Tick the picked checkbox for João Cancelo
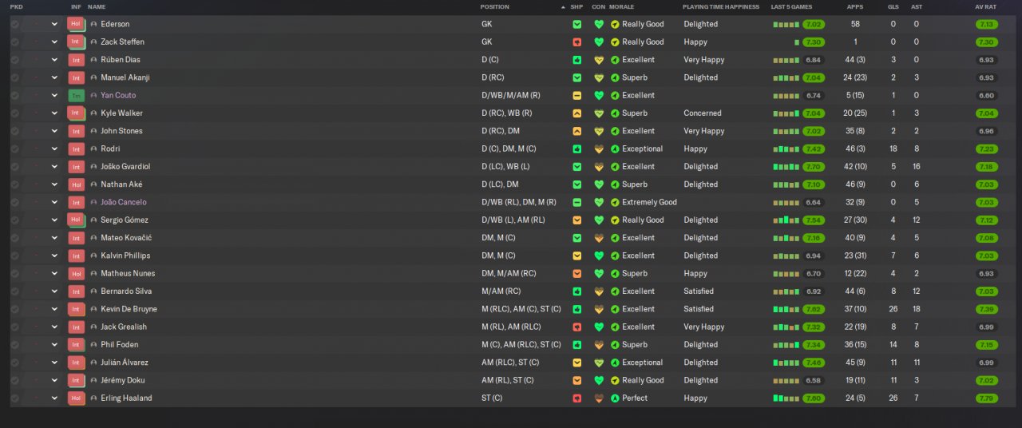Screen dimensions: 1022x428 (15, 202)
